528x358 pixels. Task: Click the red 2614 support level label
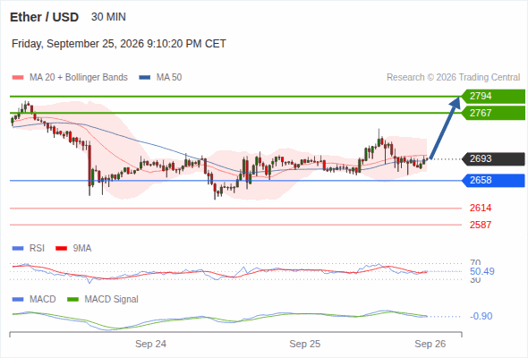pos(481,208)
